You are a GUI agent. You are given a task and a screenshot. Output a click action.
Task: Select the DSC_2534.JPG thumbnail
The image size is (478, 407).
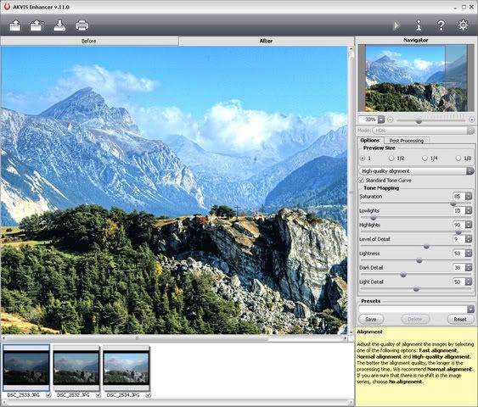[x=127, y=368]
